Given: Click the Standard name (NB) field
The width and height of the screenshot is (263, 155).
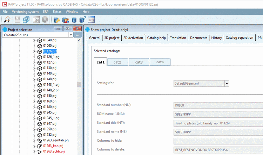Looking at the screenshot, I should click(218, 132).
